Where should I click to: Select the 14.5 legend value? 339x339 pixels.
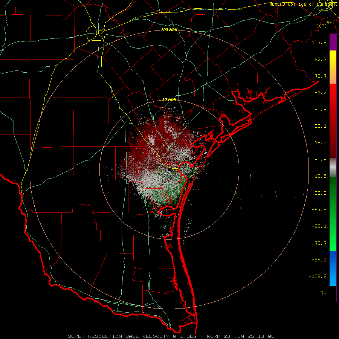coord(321,143)
